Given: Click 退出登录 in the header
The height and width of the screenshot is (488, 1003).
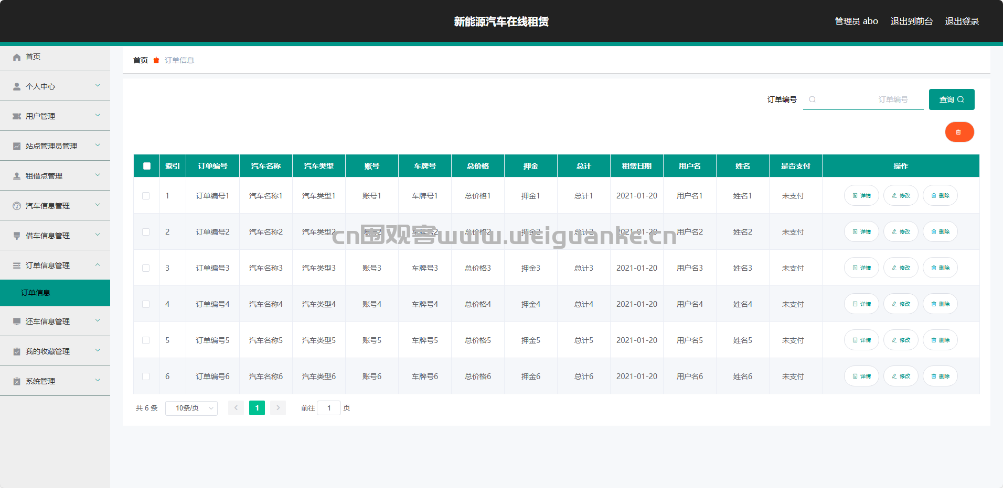Looking at the screenshot, I should (962, 21).
